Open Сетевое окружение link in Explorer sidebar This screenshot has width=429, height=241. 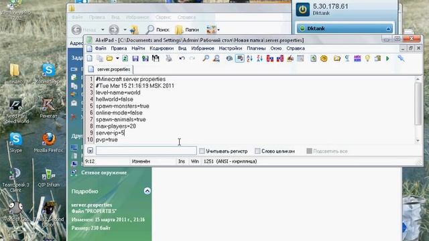104,173
